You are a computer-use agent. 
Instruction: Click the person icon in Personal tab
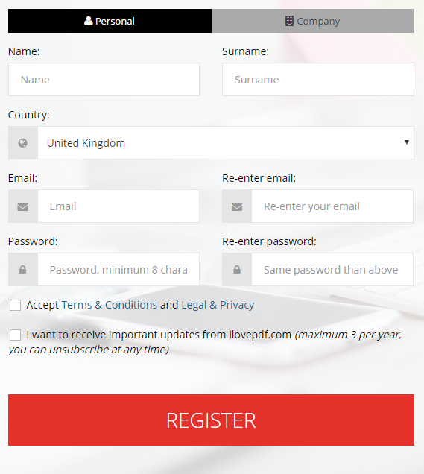[x=88, y=21]
